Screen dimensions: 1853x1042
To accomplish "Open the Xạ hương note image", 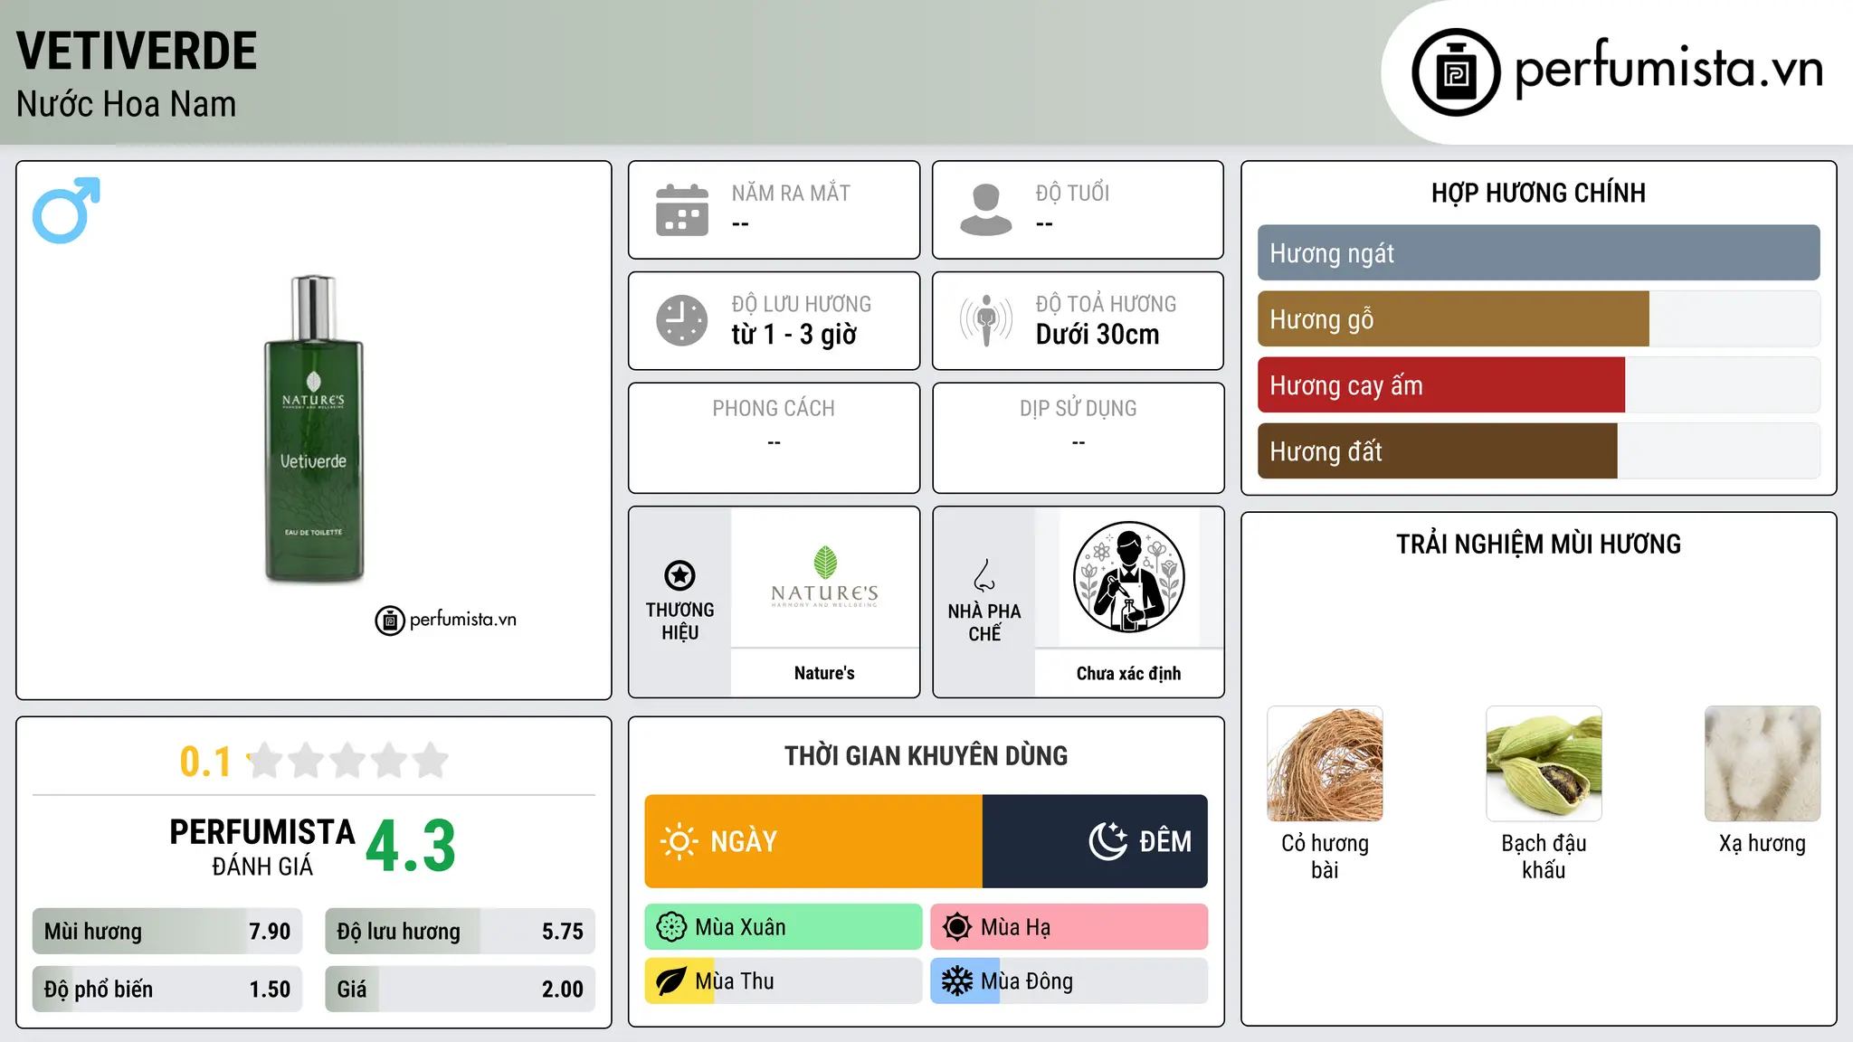I will tap(1763, 763).
